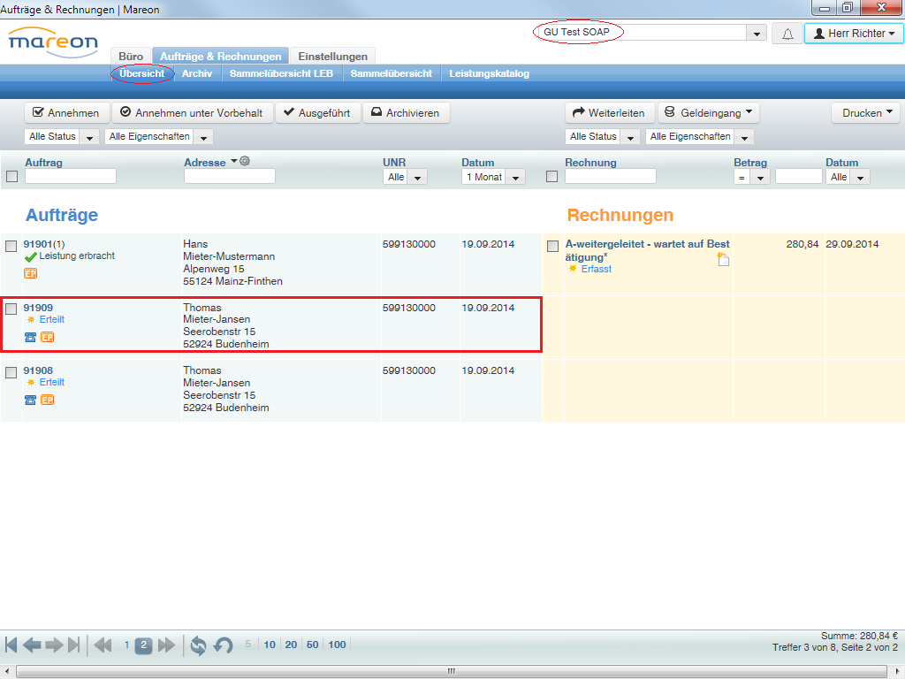Screen dimensions: 905x679
Task: Switch to the Einstellungen tab
Action: [332, 57]
